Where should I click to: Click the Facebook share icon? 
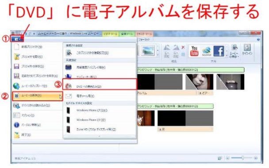tap(219, 51)
